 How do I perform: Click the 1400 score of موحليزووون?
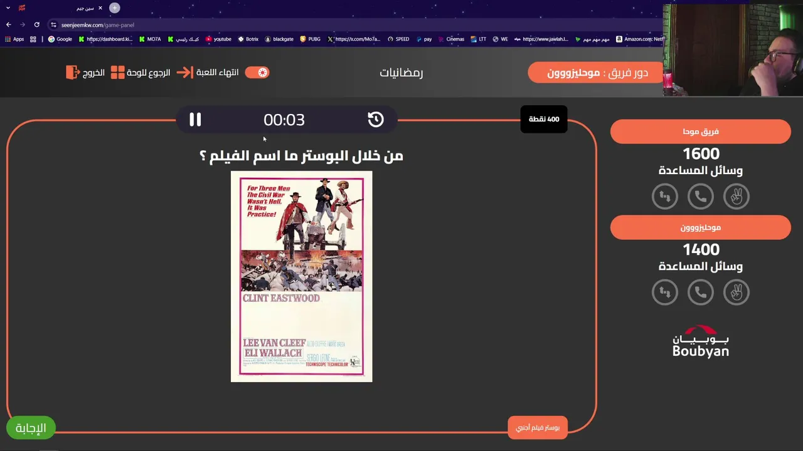click(701, 249)
